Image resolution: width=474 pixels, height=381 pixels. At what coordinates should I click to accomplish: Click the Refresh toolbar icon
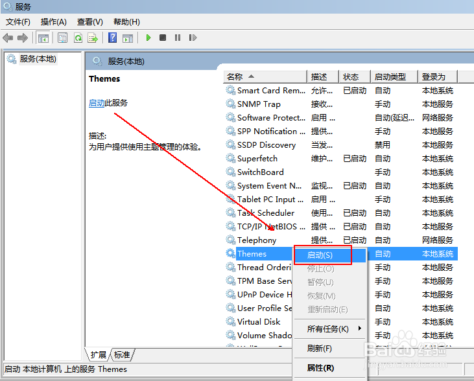click(x=78, y=38)
